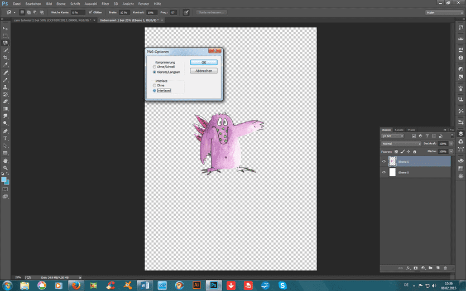Open the Ebene menu

[x=61, y=4]
